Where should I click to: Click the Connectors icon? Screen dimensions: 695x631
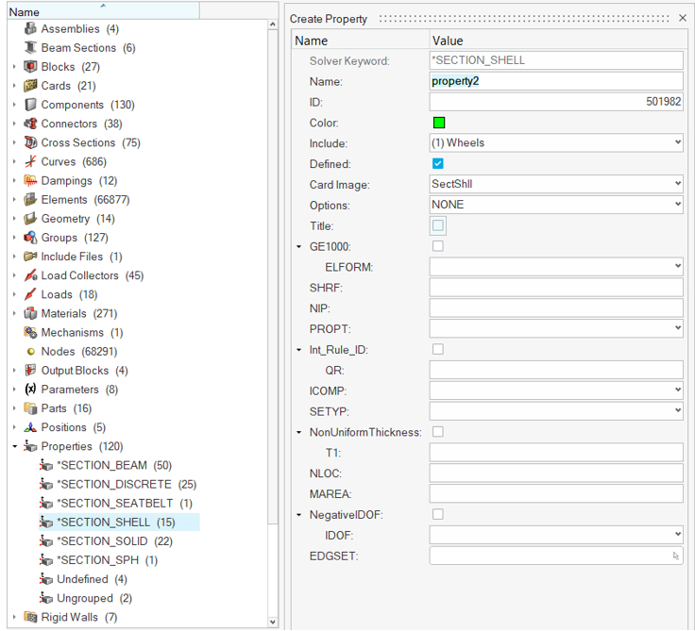(30, 124)
